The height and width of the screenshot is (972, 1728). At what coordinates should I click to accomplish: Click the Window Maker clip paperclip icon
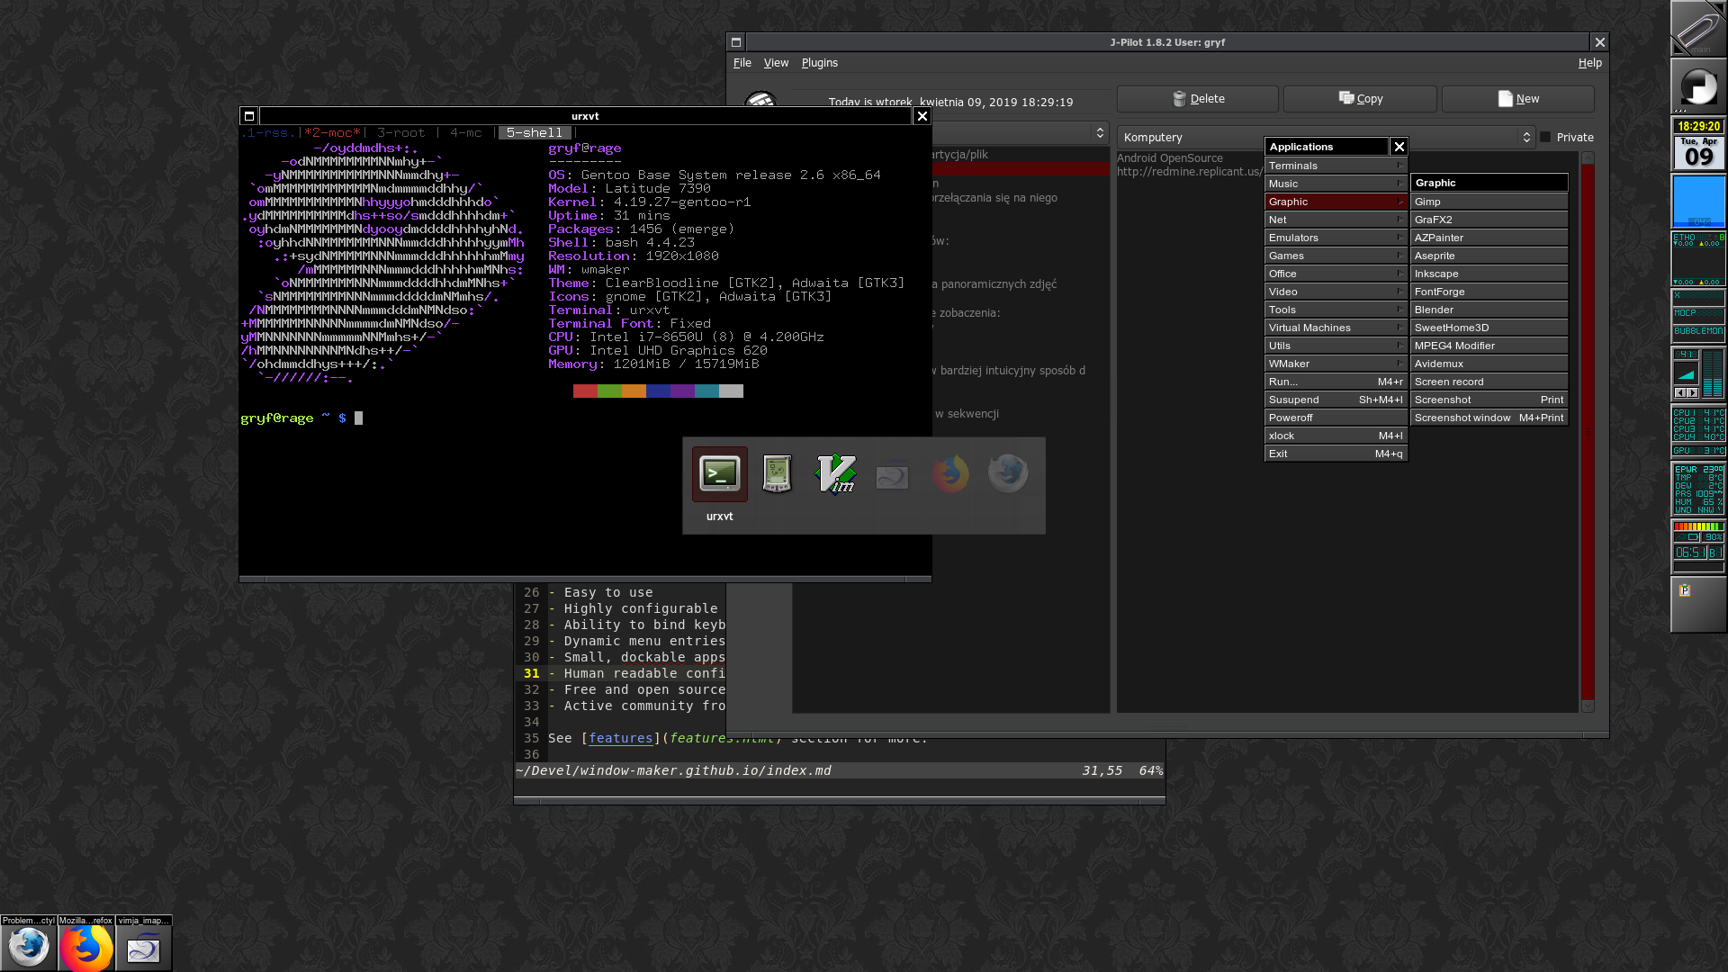pos(1697,29)
